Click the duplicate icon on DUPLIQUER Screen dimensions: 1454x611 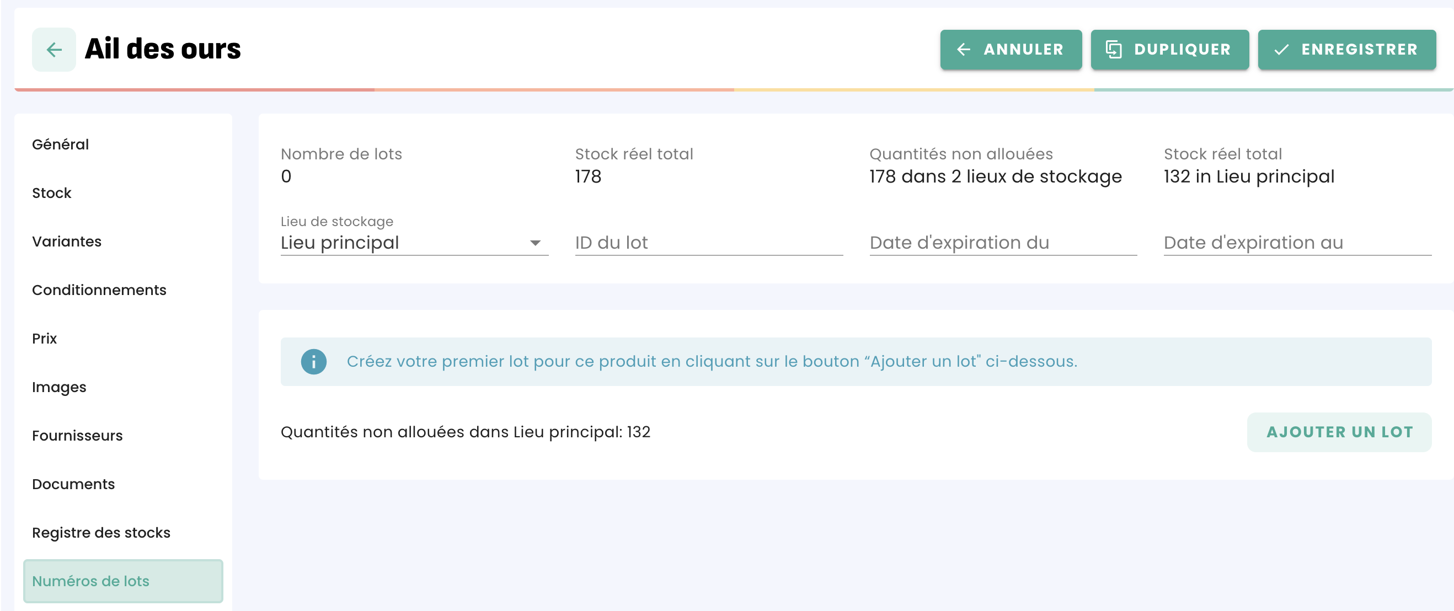1113,50
